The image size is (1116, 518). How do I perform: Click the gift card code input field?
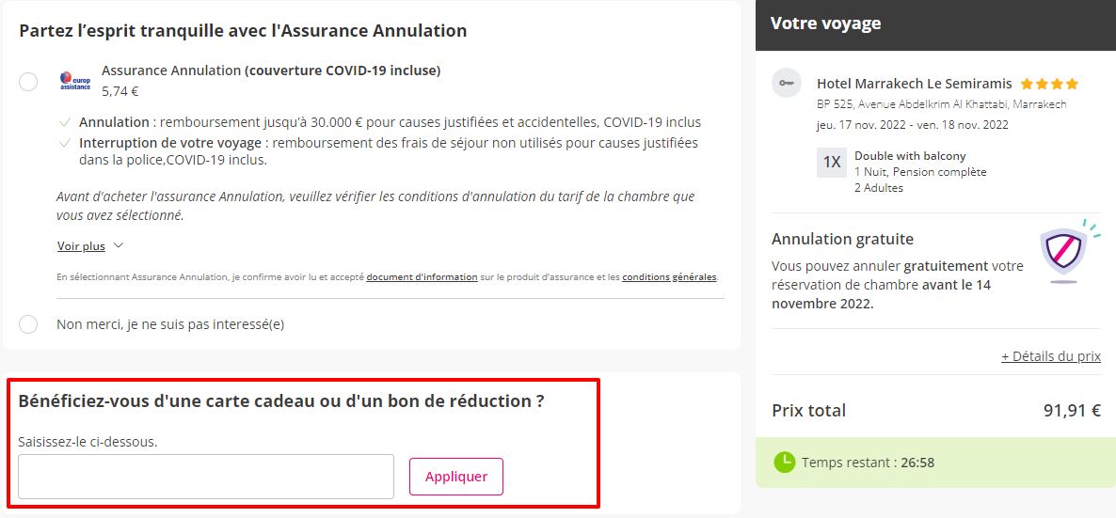(x=206, y=477)
